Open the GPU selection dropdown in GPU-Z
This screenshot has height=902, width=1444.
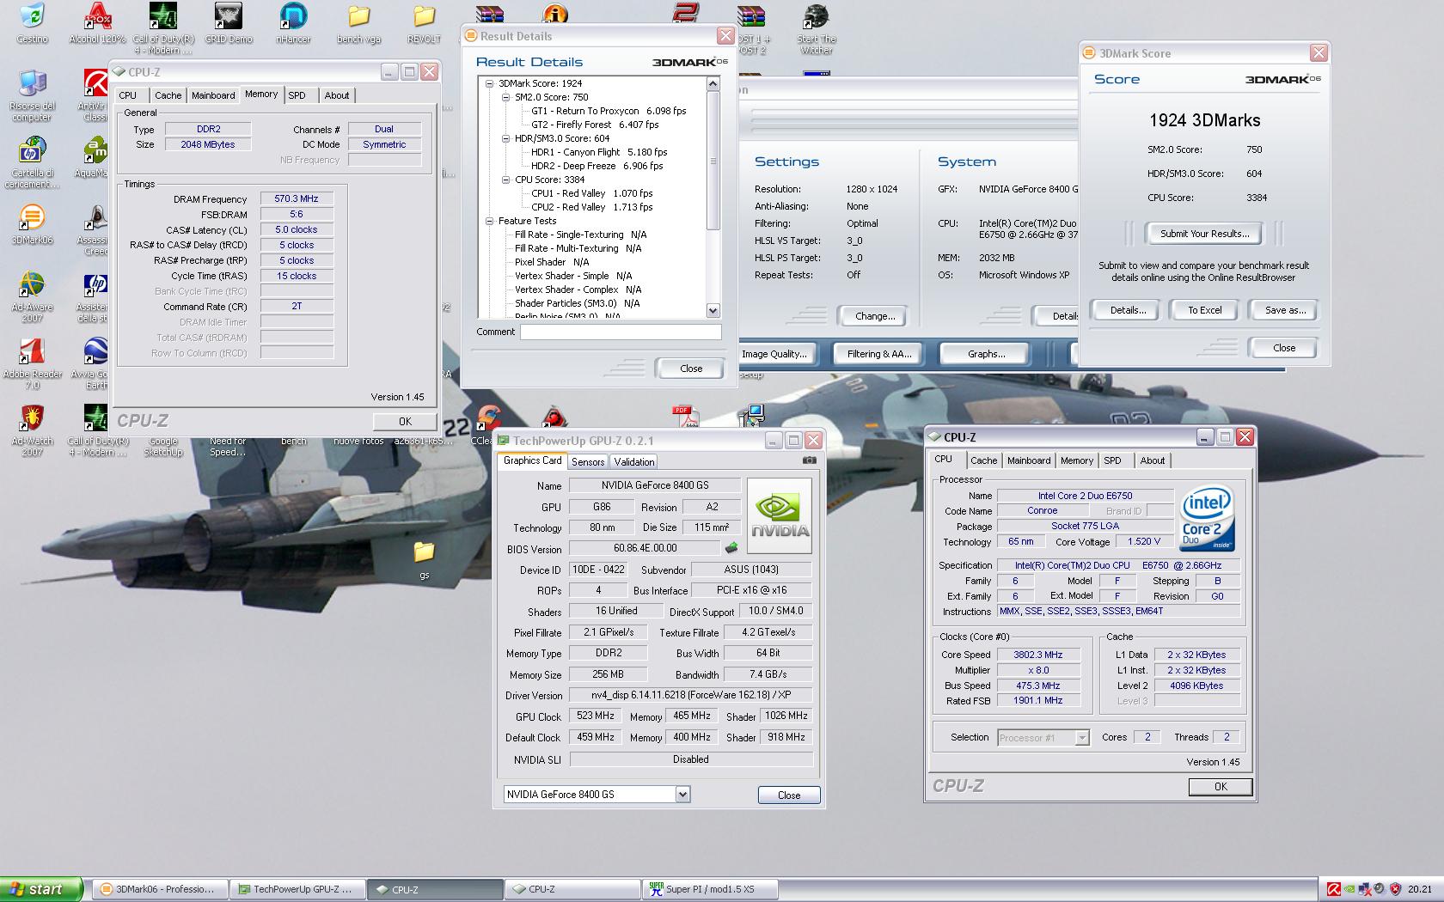[x=682, y=795]
